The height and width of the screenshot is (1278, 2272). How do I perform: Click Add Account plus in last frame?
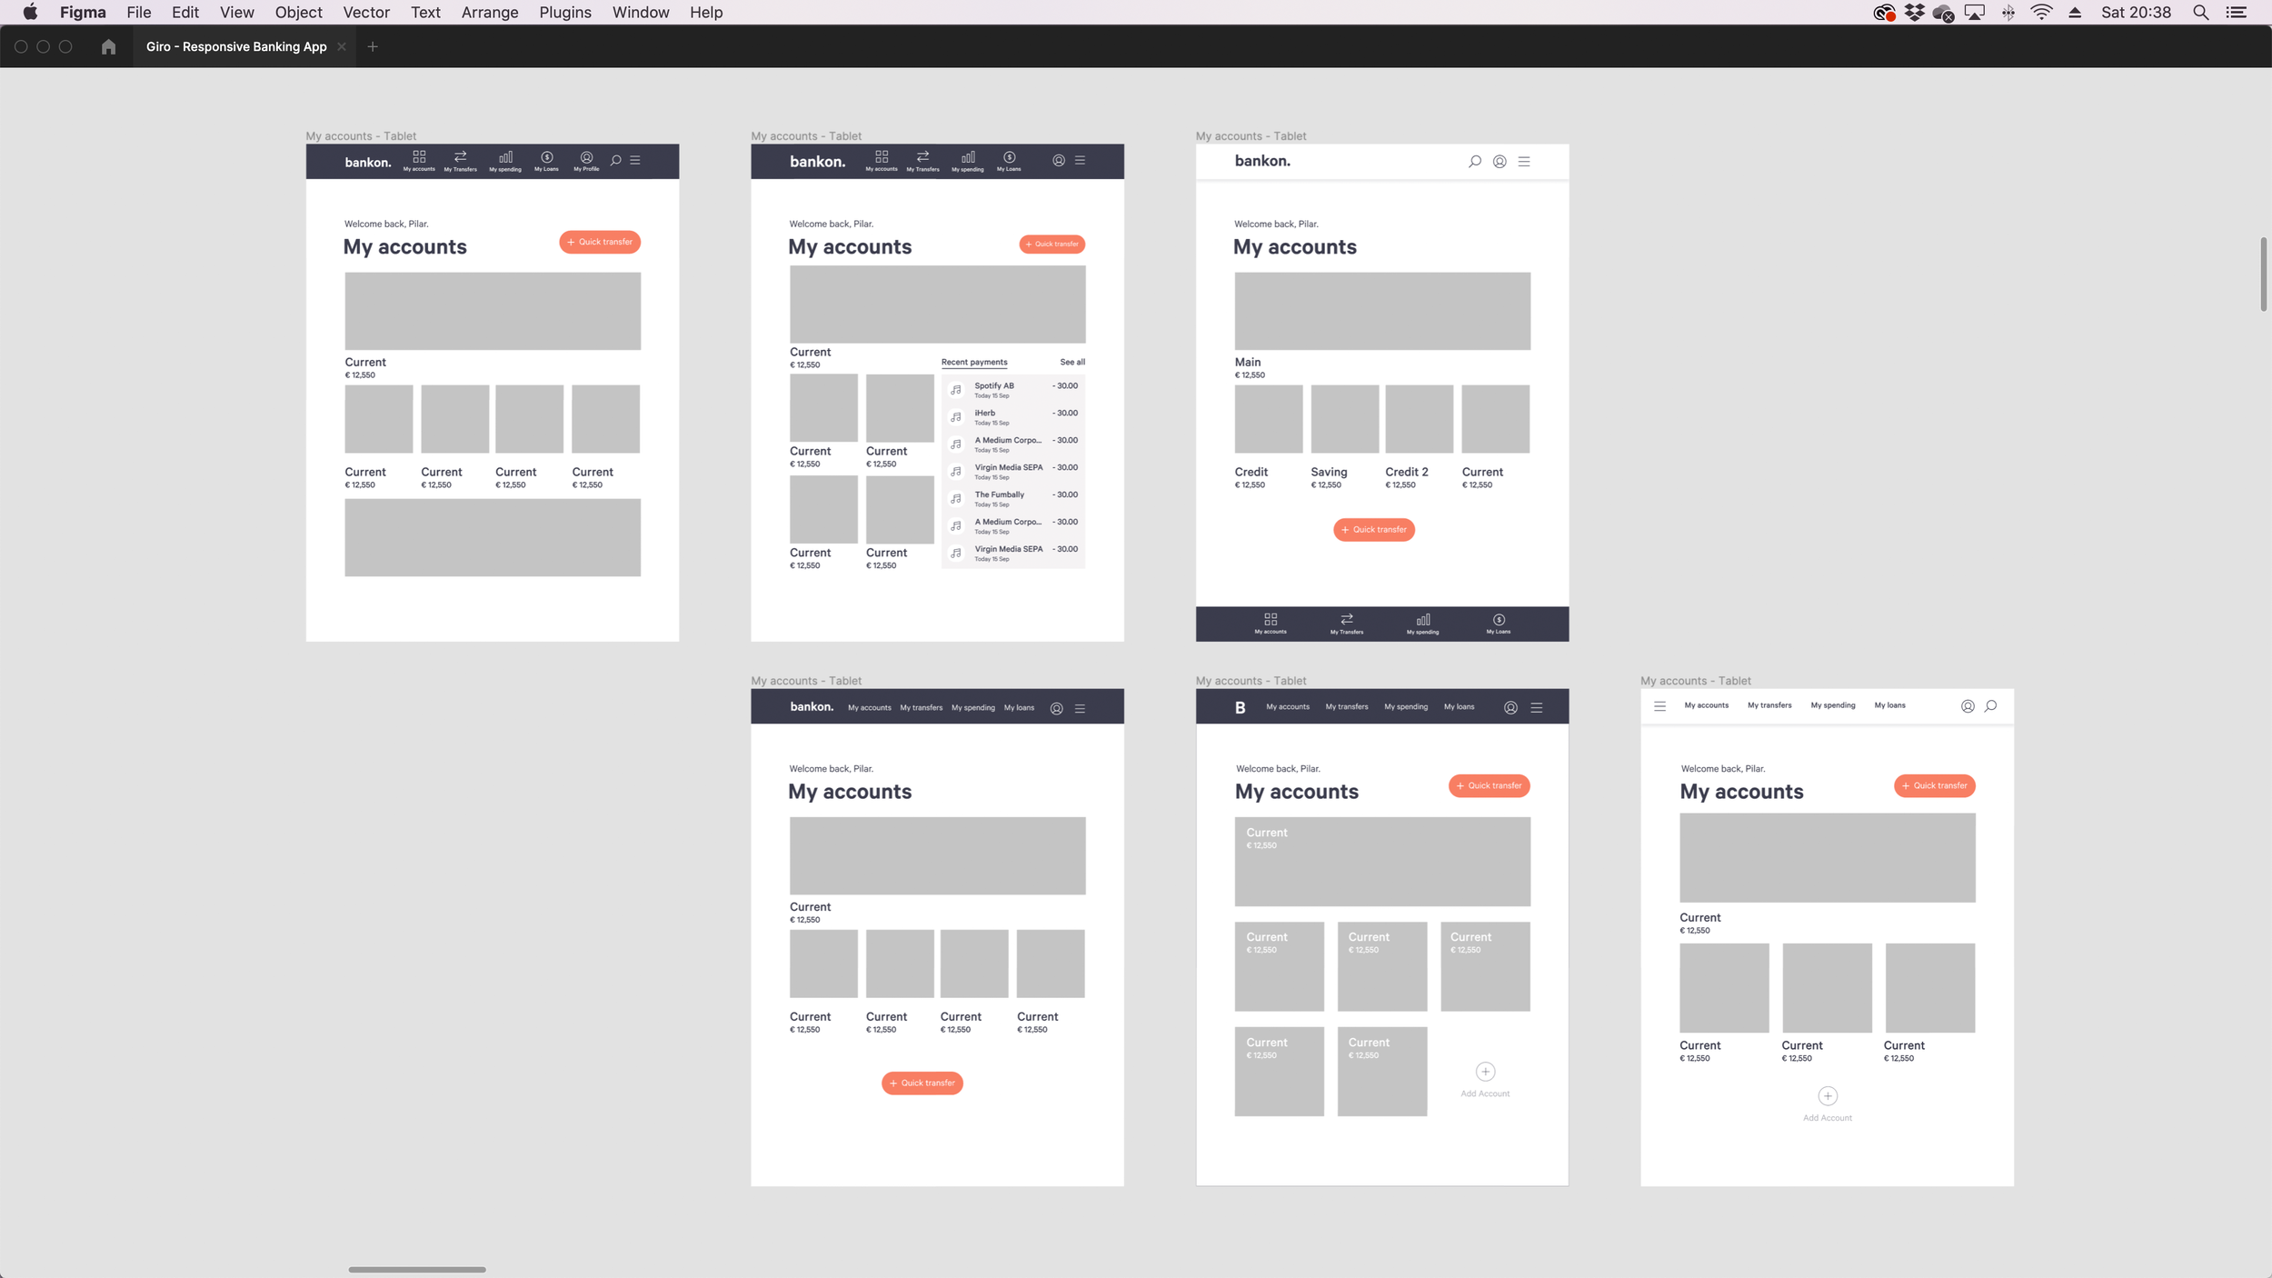point(1828,1096)
